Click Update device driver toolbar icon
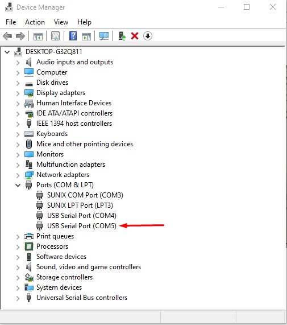The image size is (287, 325). click(x=122, y=36)
